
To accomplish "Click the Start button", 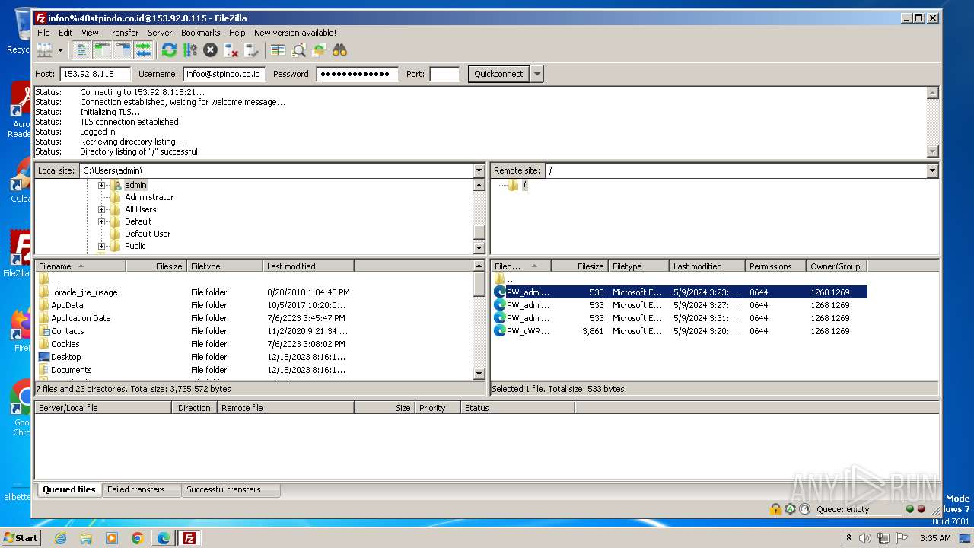I will (21, 538).
